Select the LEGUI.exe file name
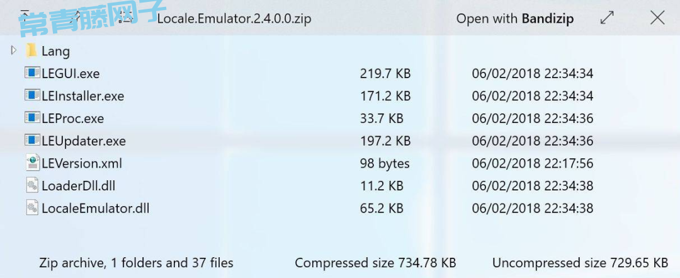The image size is (680, 278). pos(71,74)
